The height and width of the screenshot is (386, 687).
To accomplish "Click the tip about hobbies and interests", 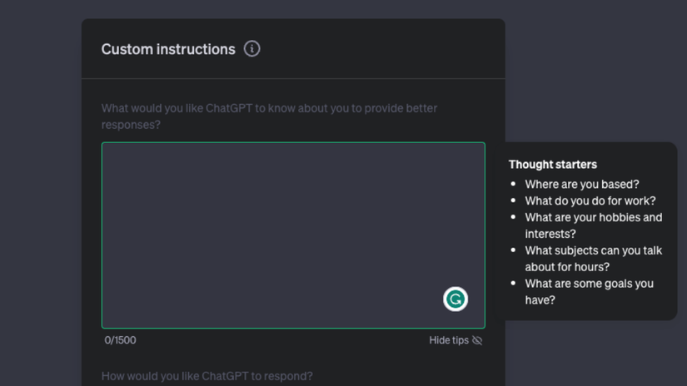I will pyautogui.click(x=593, y=225).
